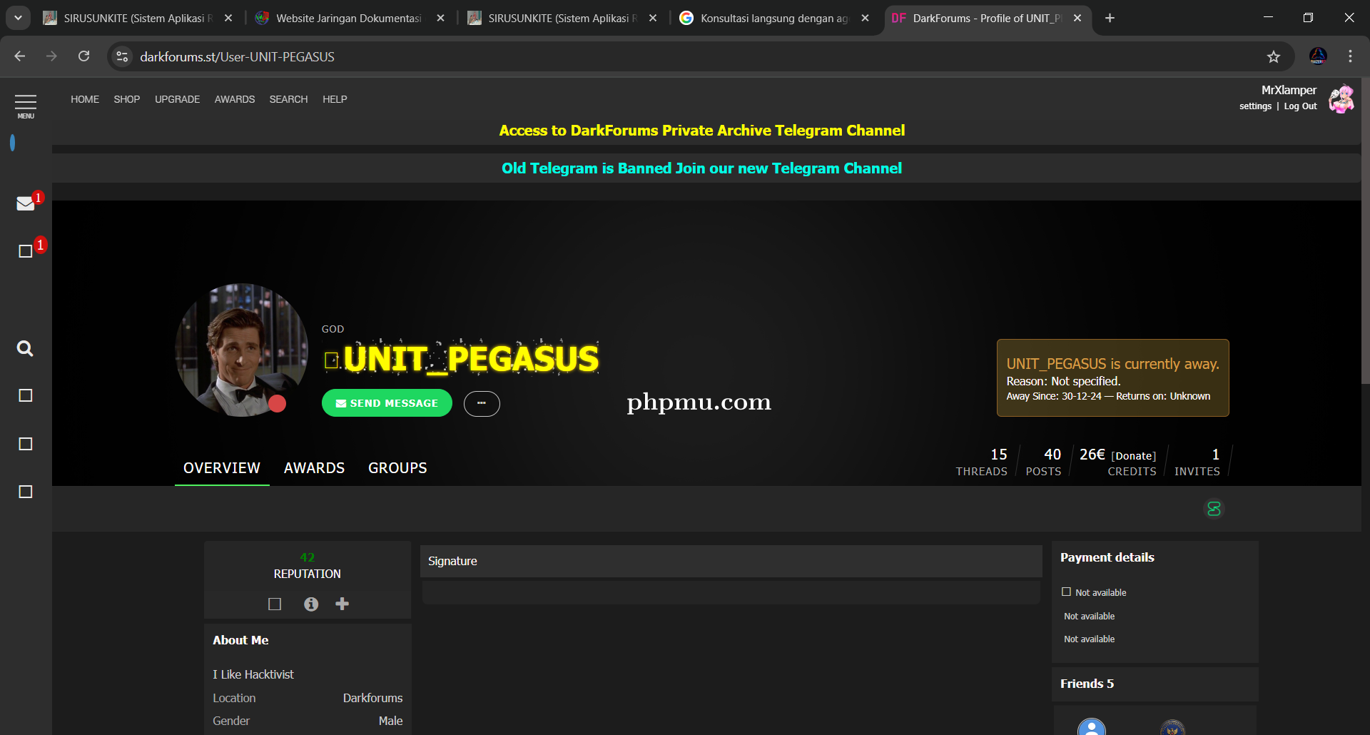
Task: Open the reputation info icon
Action: [311, 604]
